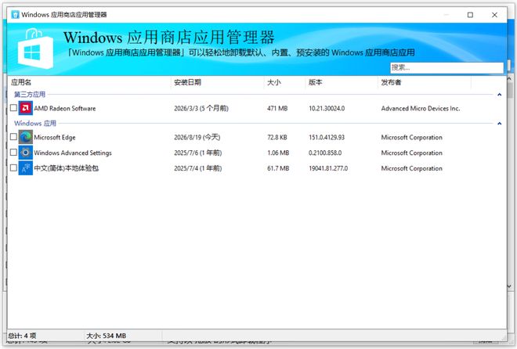Click the 1.06 MB size cell
This screenshot has height=349, width=517.
[278, 153]
